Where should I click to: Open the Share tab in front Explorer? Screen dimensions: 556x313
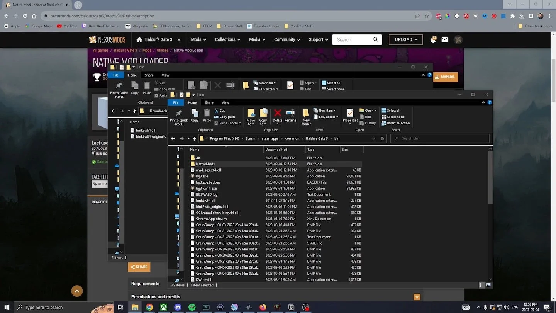209,103
